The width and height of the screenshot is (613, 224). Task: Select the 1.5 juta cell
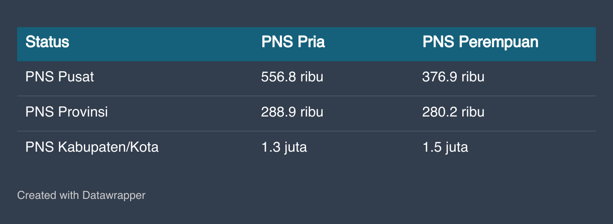445,147
